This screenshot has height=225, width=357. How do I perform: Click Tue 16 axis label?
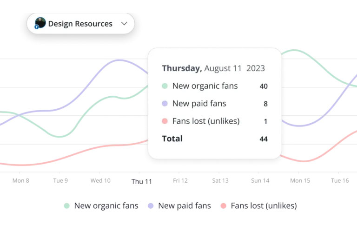click(339, 180)
